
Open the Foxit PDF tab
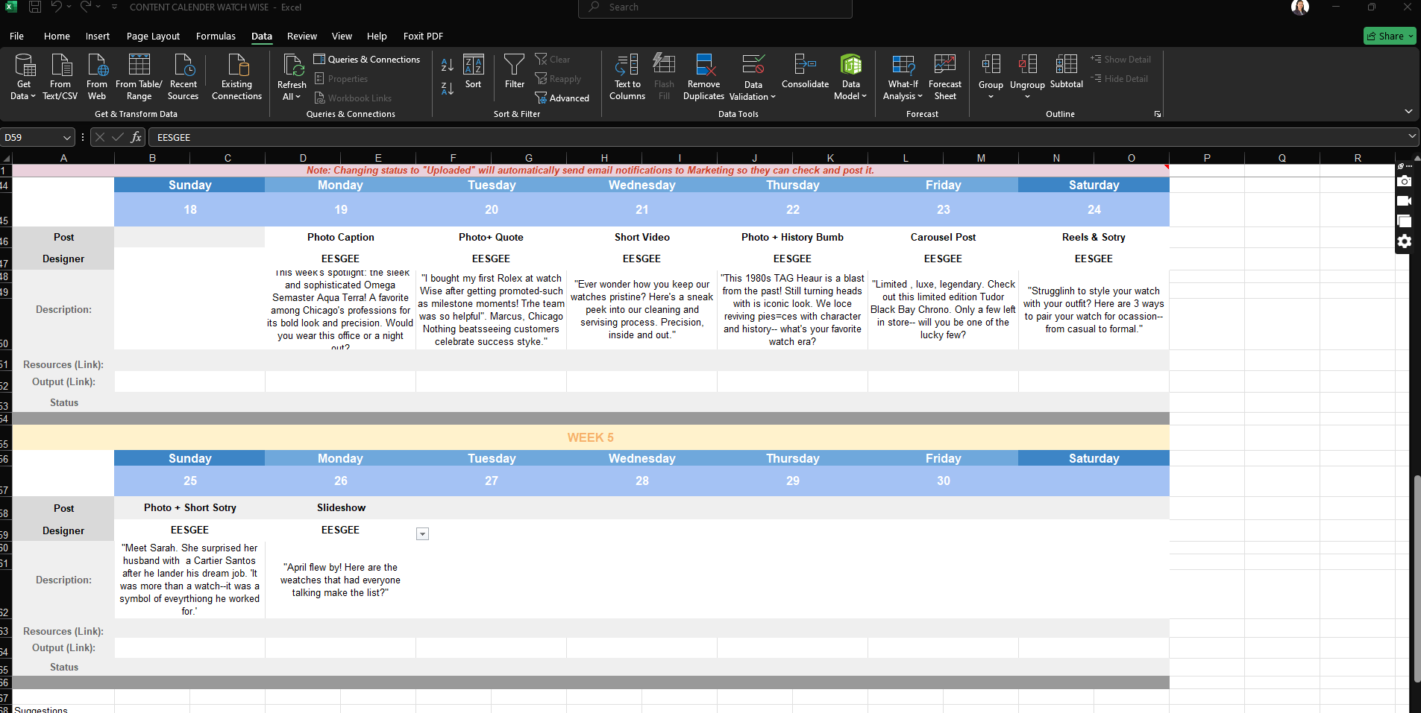click(x=423, y=36)
